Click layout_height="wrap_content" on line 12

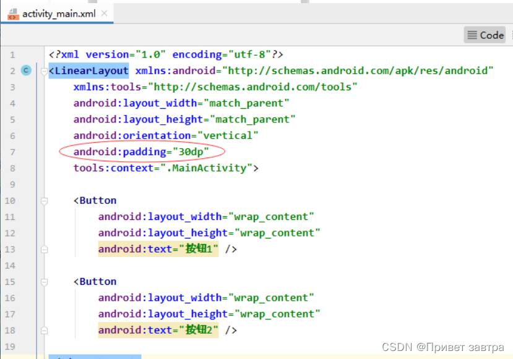pos(209,233)
